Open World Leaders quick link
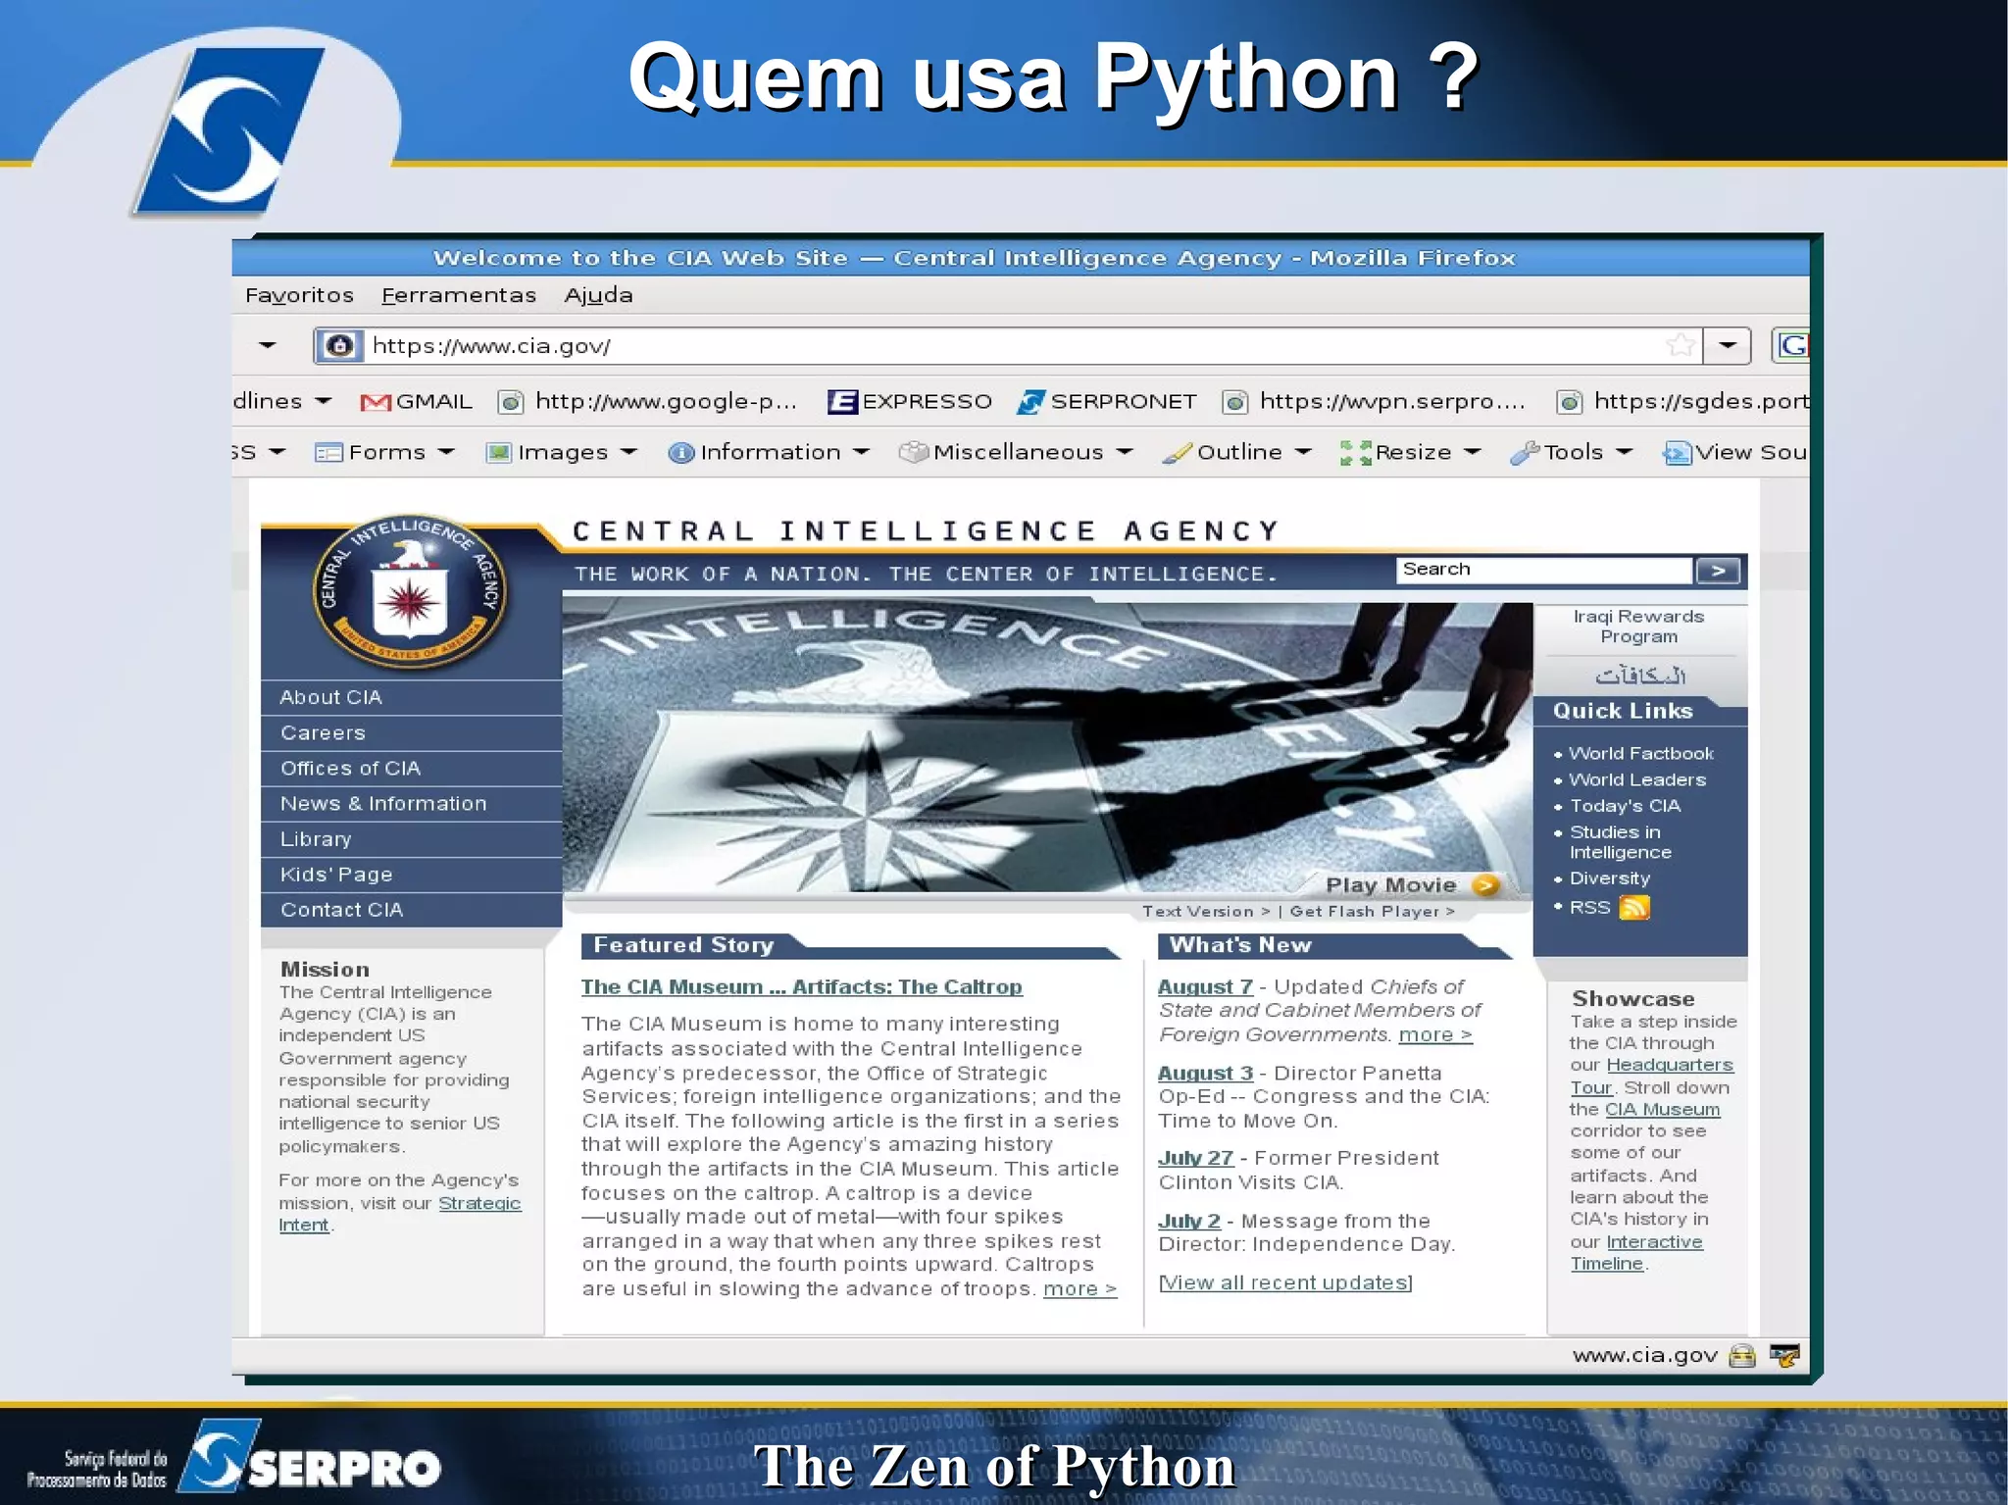Screen dimensions: 2008x1505 (x=1637, y=780)
